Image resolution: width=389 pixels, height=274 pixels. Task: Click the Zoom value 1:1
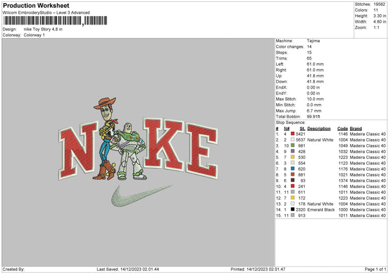coord(376,27)
